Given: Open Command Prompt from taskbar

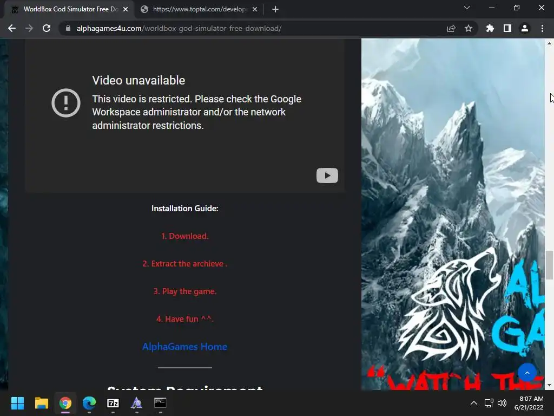Looking at the screenshot, I should click(160, 403).
